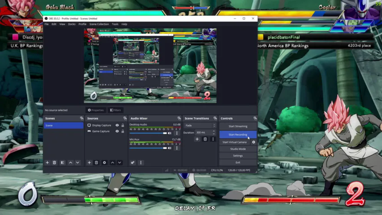Select Game Capture source row
Viewport: 382px width, 215px height.
pyautogui.click(x=106, y=131)
